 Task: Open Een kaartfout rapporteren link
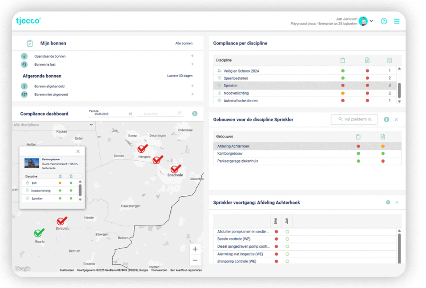click(x=186, y=270)
